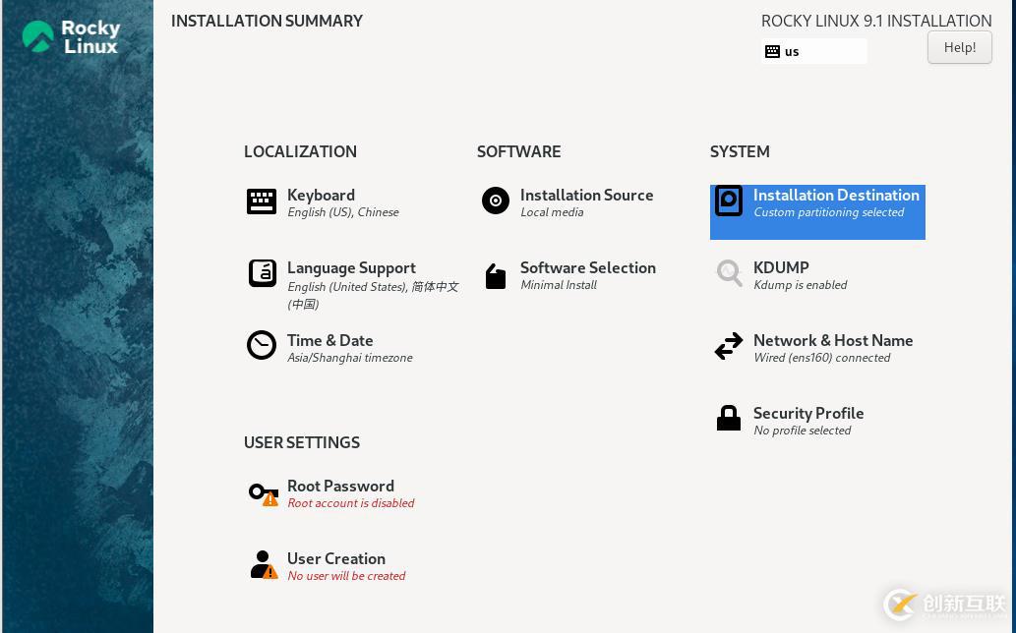The image size is (1016, 633).
Task: Open Language Support via its icon
Action: (x=262, y=273)
